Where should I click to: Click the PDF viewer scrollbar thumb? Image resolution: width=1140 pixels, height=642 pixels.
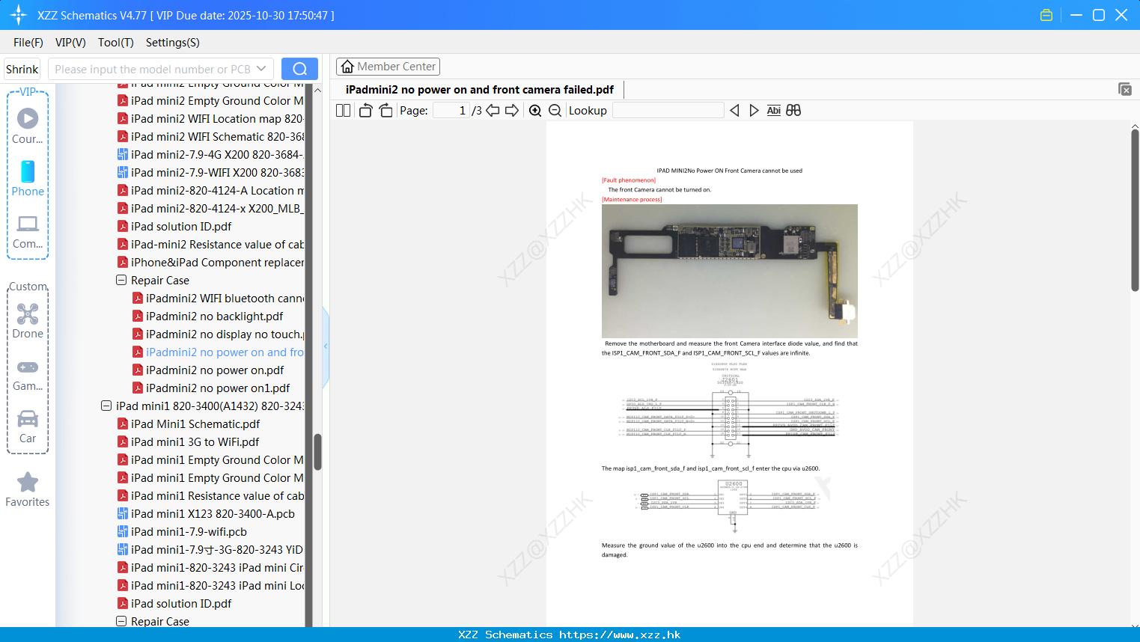[1135, 210]
